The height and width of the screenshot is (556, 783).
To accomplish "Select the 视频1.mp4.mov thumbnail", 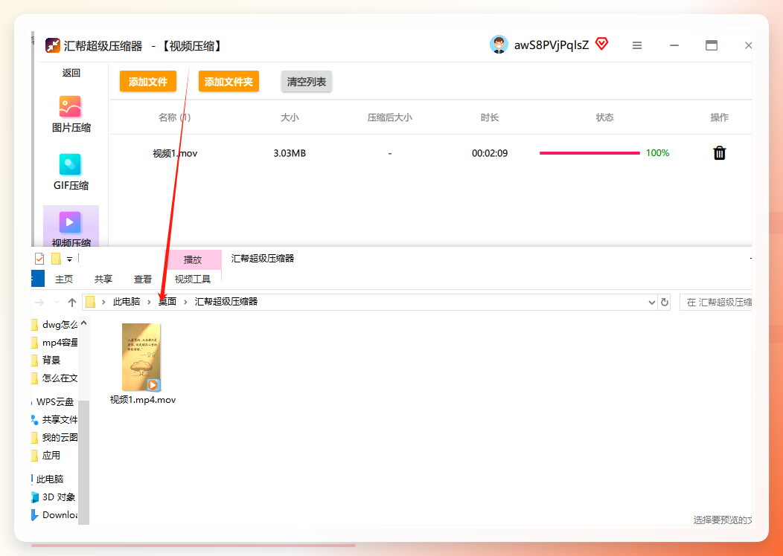I will [x=142, y=357].
